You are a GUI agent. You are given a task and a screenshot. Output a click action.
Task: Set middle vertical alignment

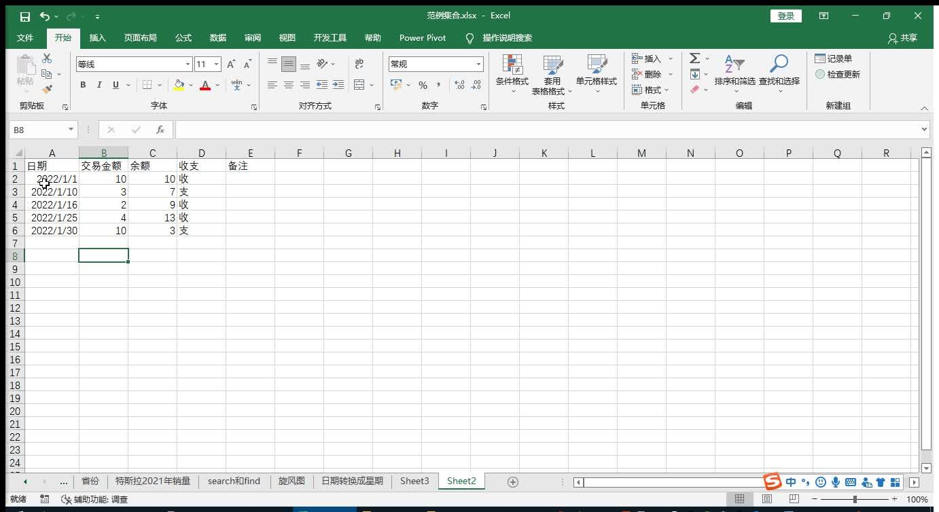click(x=289, y=65)
